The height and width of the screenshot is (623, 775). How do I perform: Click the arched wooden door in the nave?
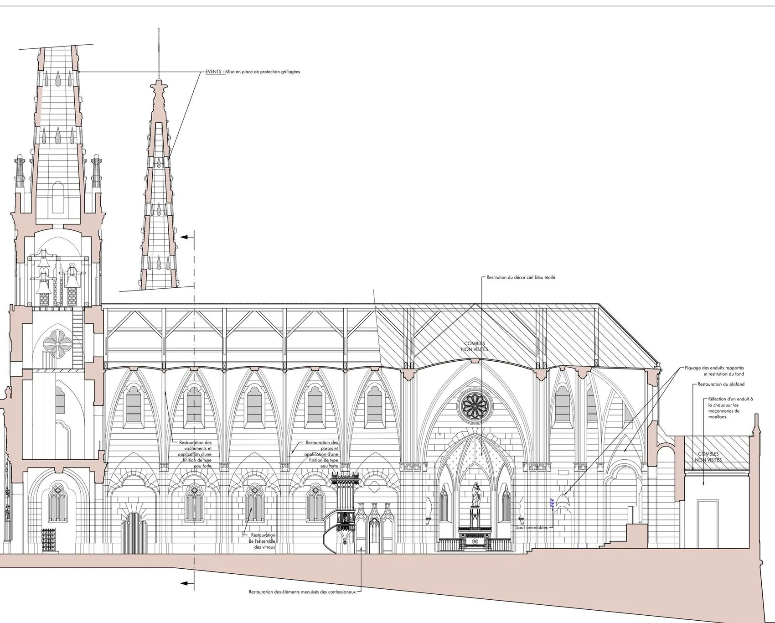point(134,532)
